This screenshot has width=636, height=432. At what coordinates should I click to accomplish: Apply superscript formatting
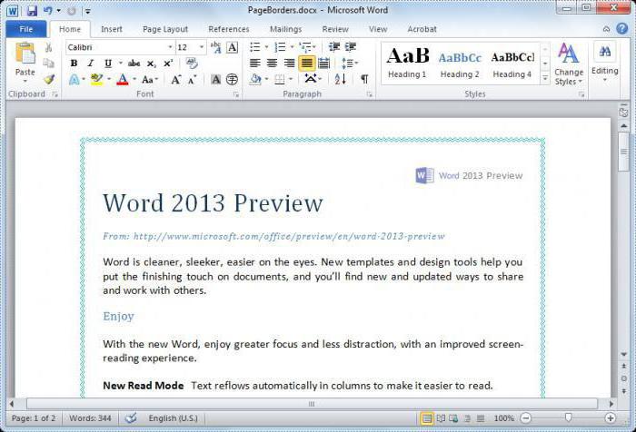tap(168, 64)
